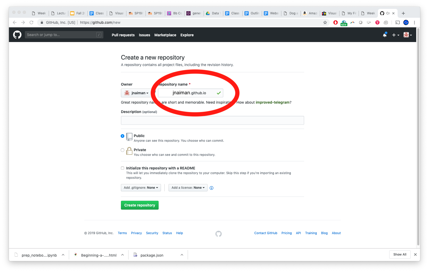This screenshot has height=272, width=429.
Task: Expand options for prep_notebo....ipynb download
Action: click(63, 255)
